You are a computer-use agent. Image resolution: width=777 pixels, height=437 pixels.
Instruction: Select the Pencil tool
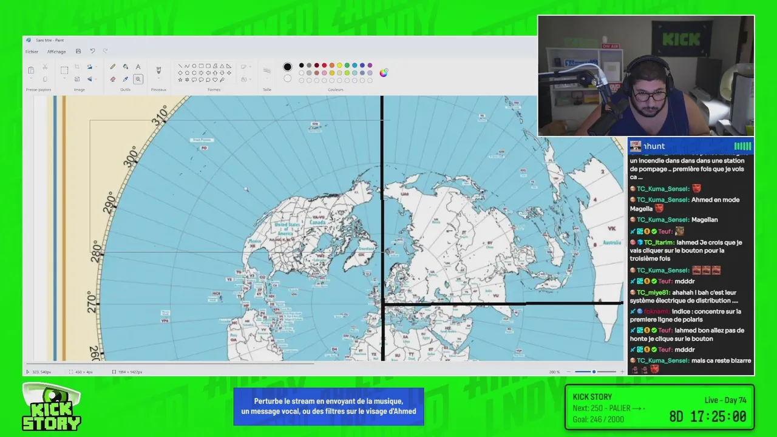(x=113, y=67)
